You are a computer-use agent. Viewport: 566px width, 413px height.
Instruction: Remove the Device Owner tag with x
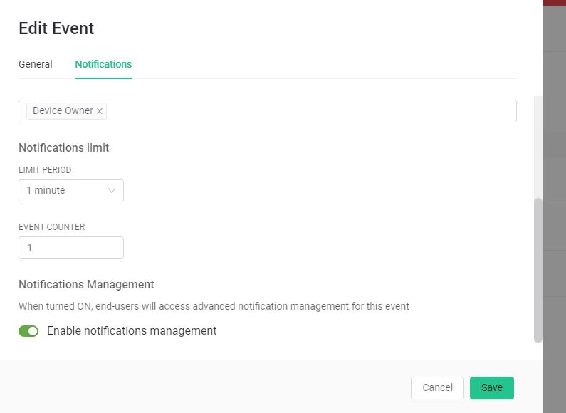[100, 111]
